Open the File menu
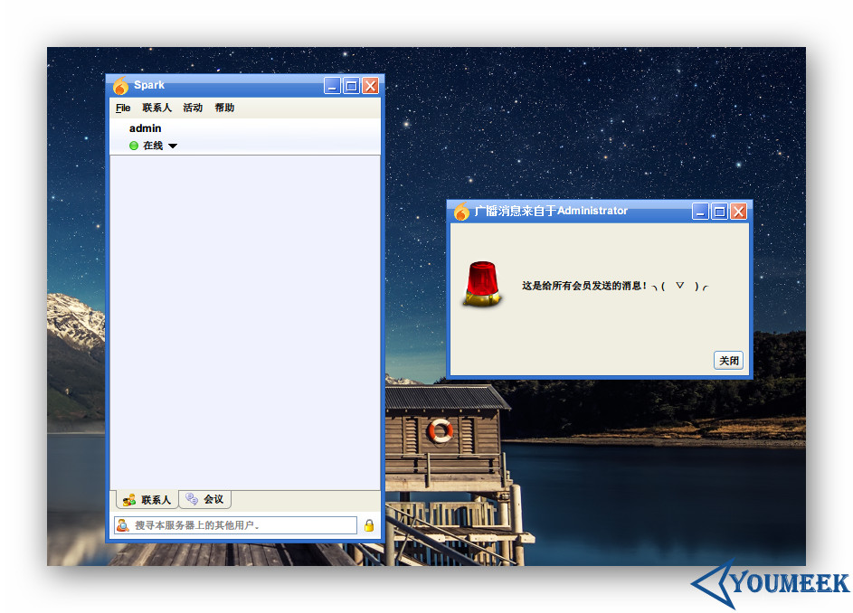Screen dimensions: 853x613 [x=123, y=108]
